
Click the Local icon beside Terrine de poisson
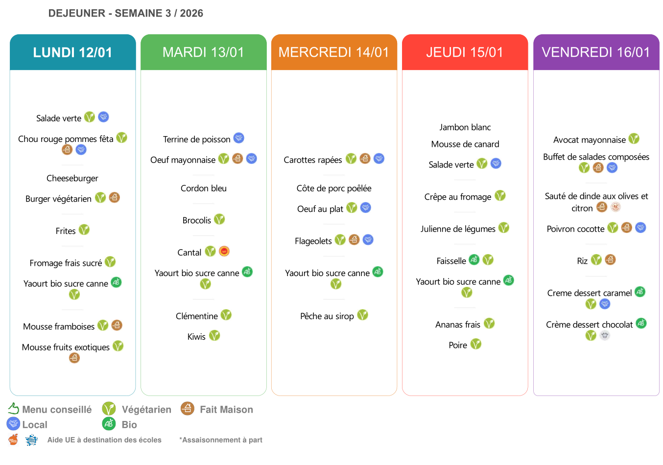tap(238, 138)
